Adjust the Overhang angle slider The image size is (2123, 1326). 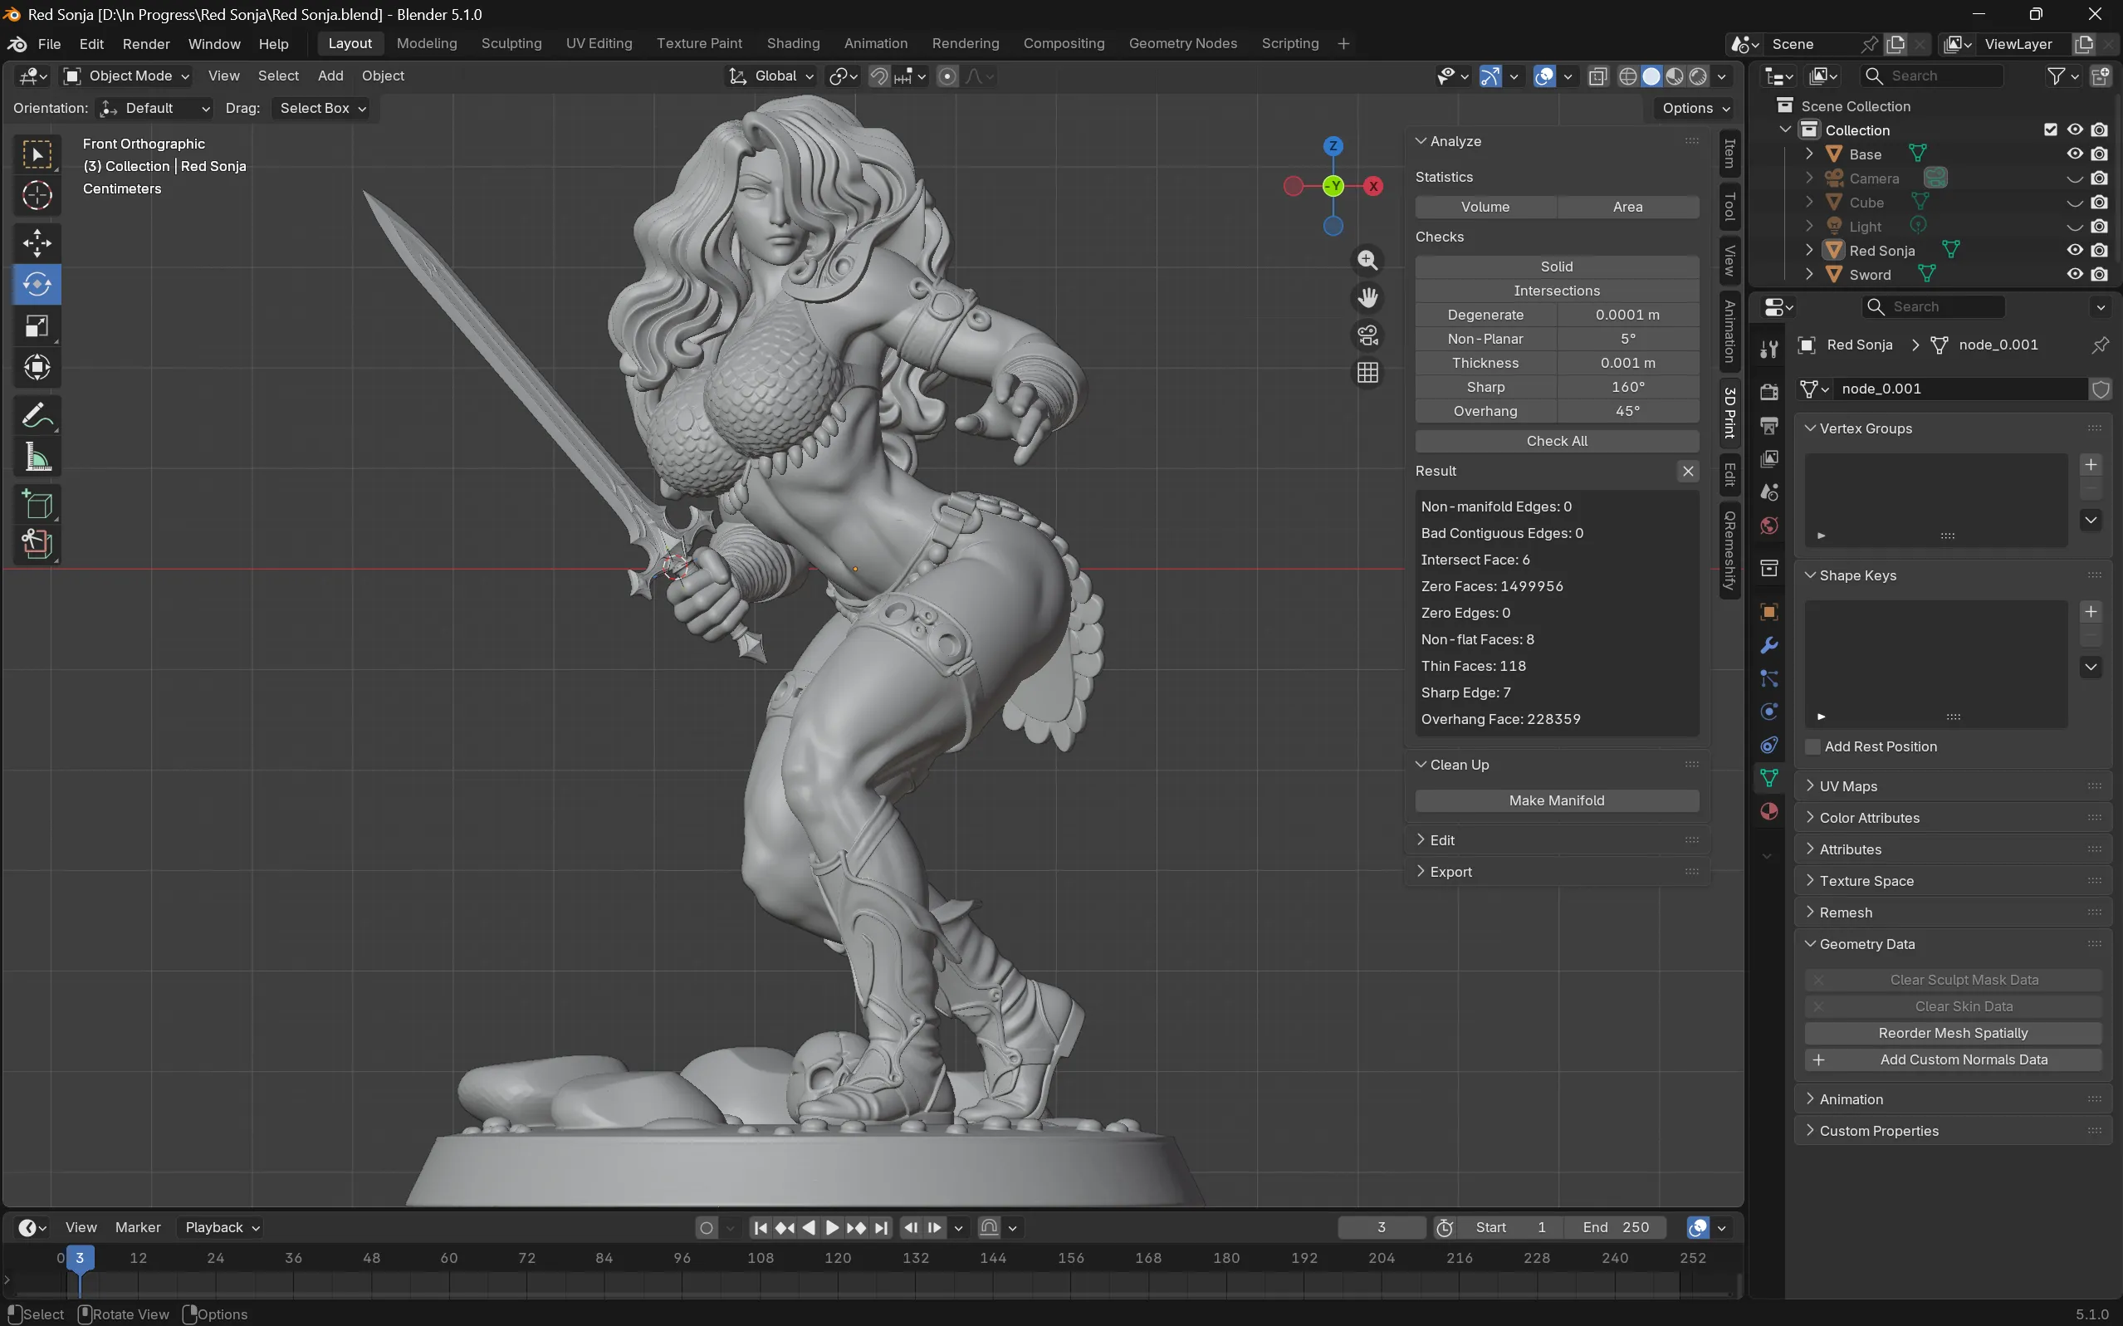[1627, 411]
